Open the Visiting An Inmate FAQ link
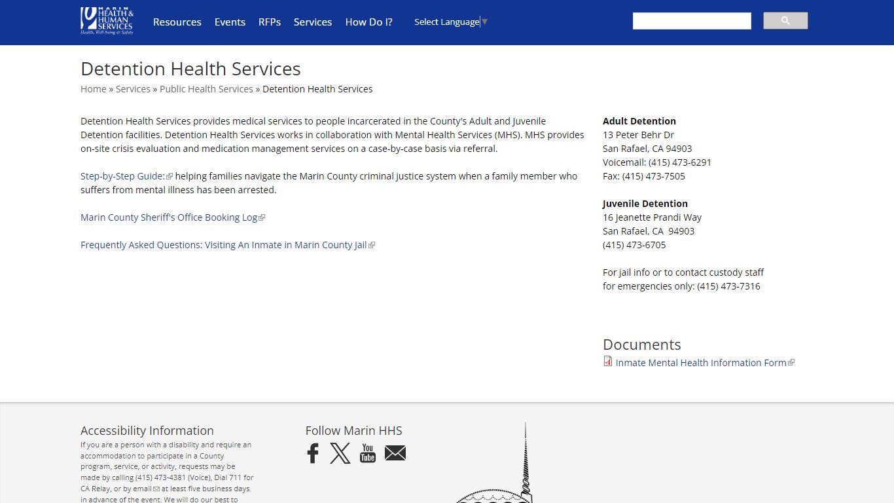Viewport: 894px width, 503px height. [228, 245]
